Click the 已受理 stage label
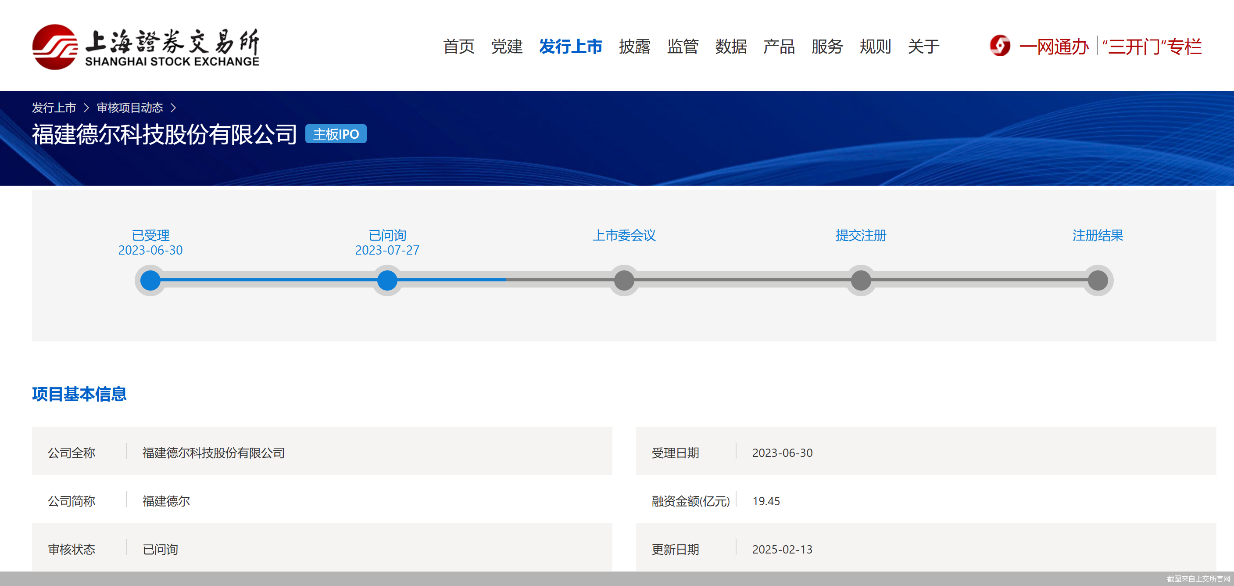This screenshot has height=586, width=1234. pyautogui.click(x=150, y=235)
